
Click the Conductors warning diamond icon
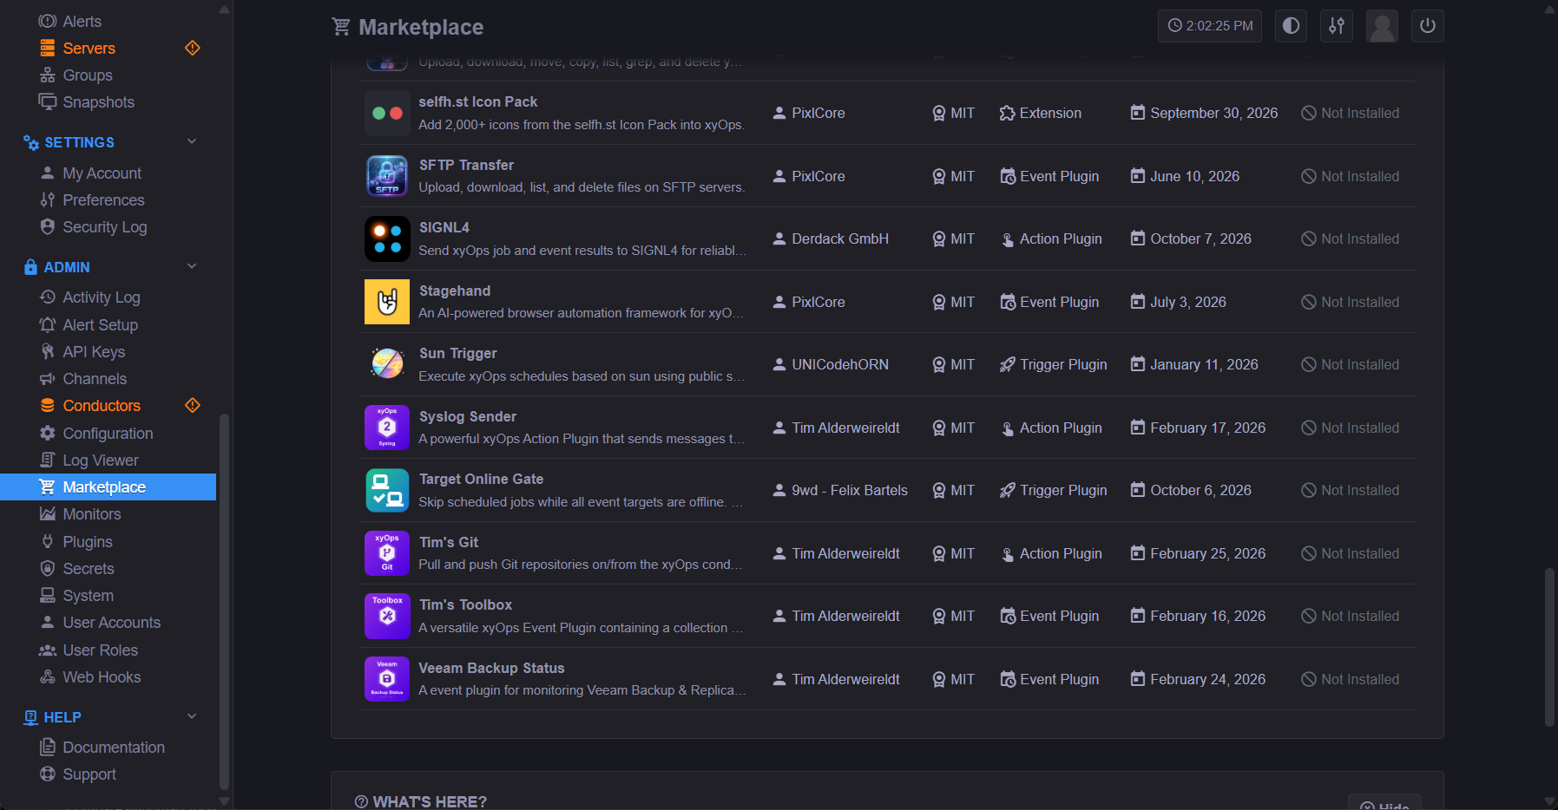(x=193, y=405)
